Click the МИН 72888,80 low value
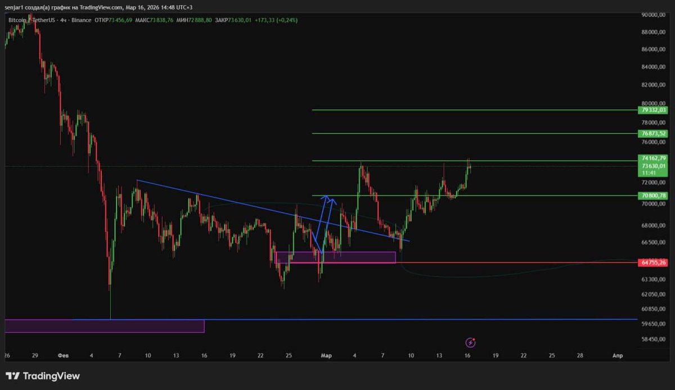This screenshot has height=390, width=675. (194, 20)
